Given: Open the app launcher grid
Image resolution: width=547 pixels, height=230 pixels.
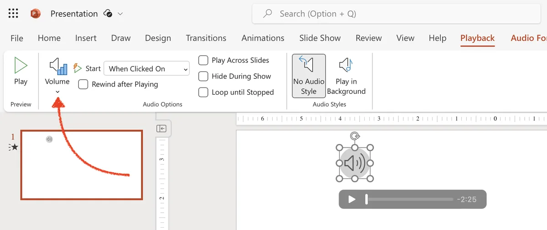Looking at the screenshot, I should pos(14,14).
